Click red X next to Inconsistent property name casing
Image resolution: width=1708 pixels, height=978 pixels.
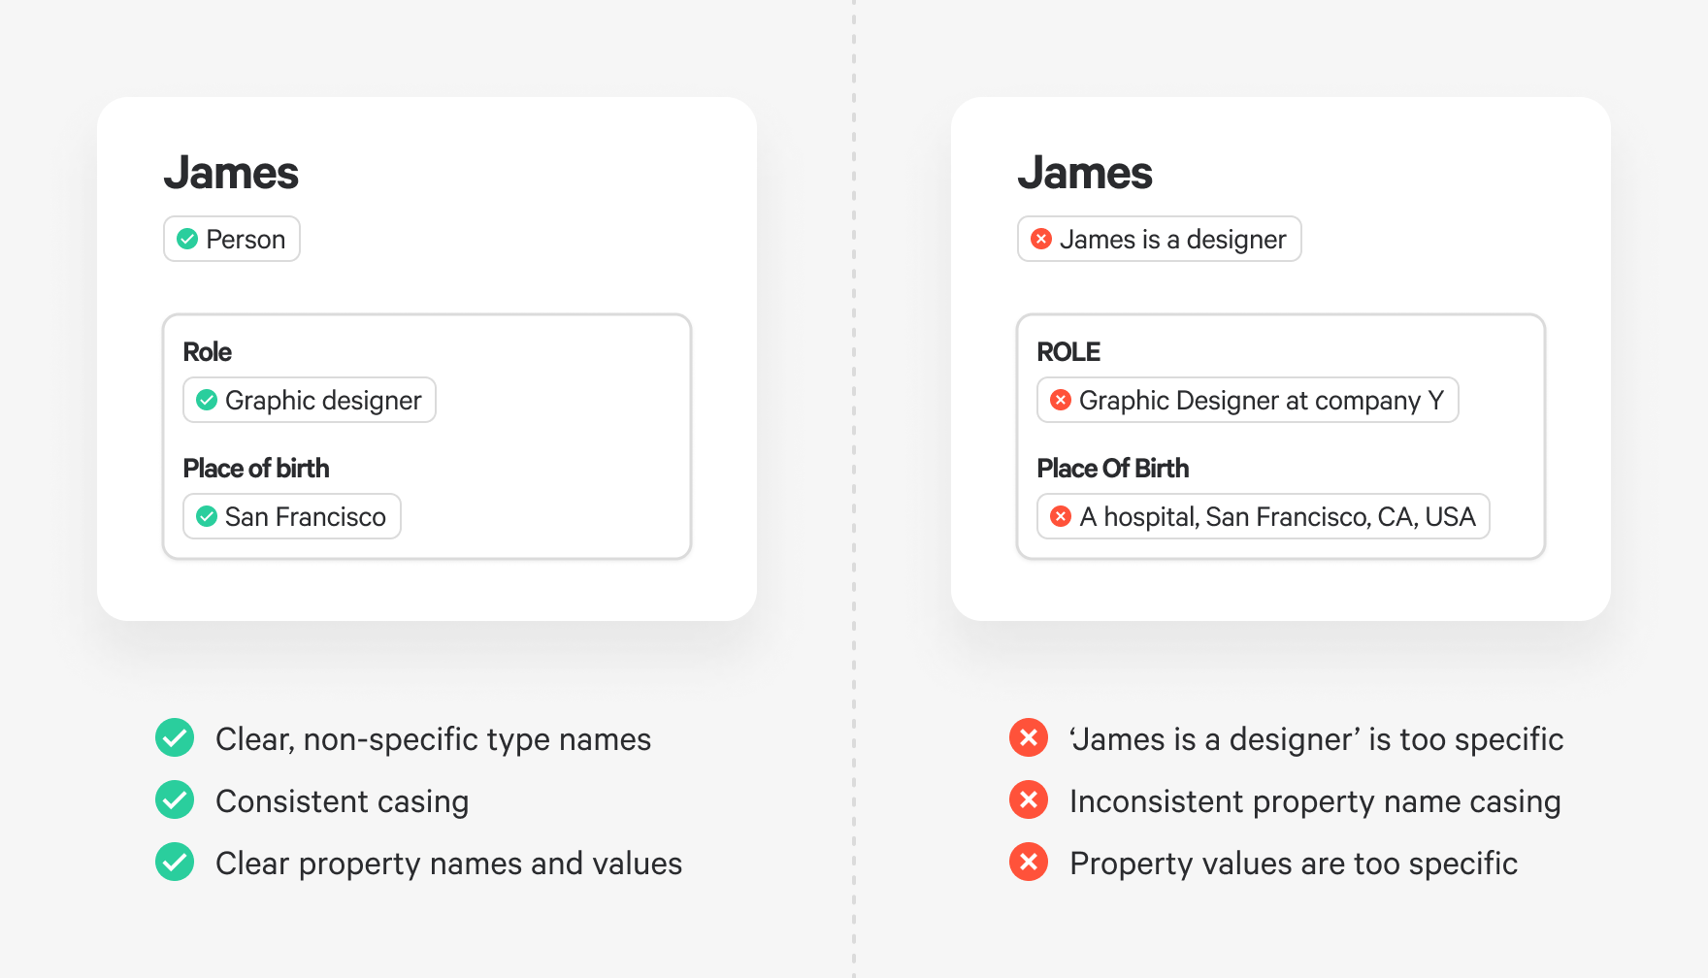(x=1029, y=800)
